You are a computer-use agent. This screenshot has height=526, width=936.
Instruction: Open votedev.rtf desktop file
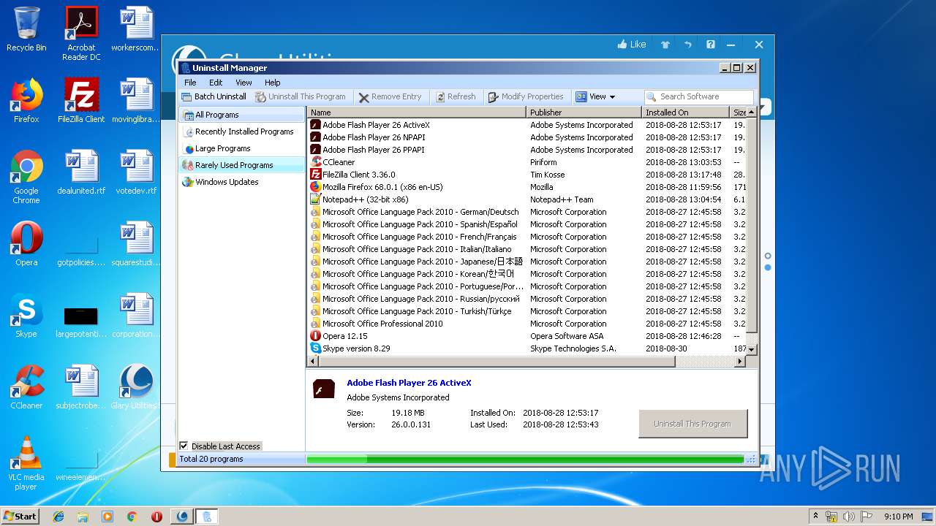pos(136,172)
